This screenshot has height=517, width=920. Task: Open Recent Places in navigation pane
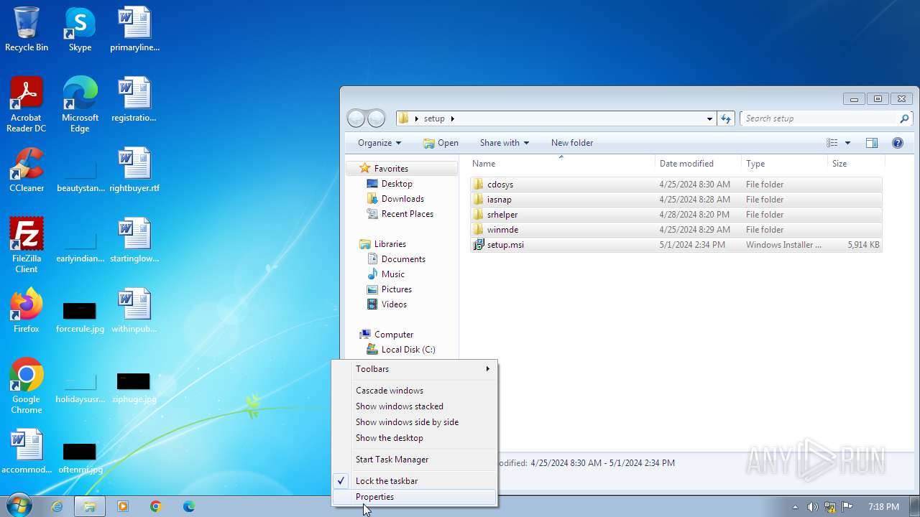(407, 214)
